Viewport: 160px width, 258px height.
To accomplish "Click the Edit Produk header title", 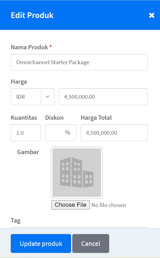I will (32, 15).
